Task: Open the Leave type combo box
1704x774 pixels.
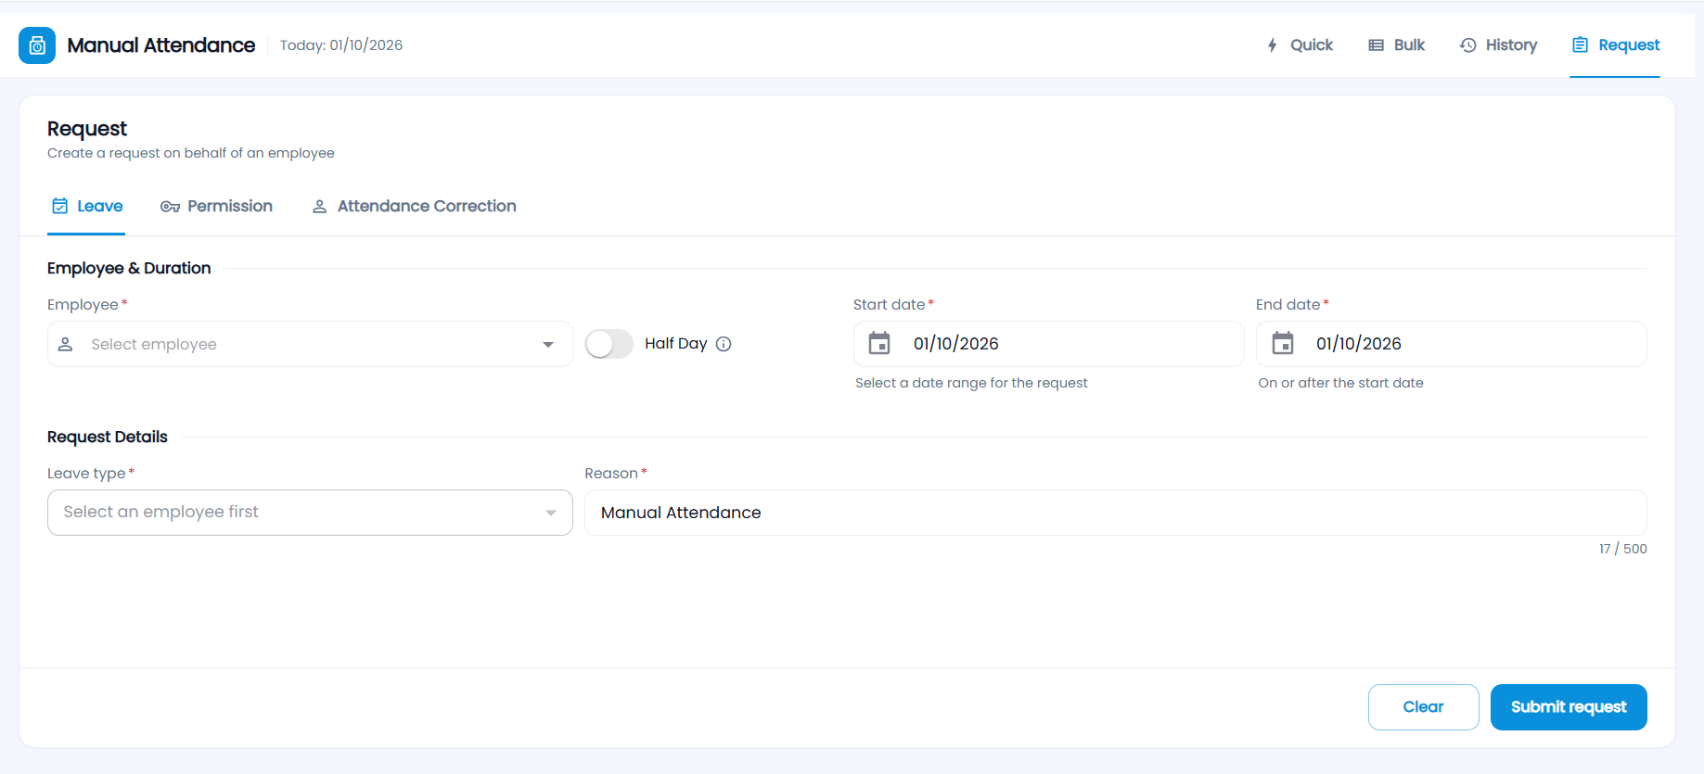Action: pos(310,513)
